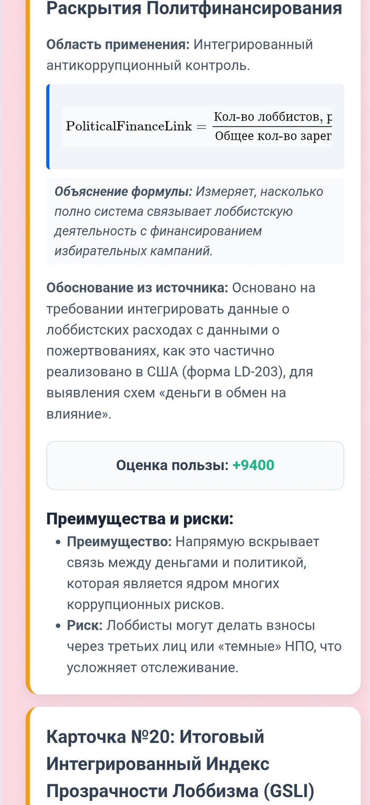The width and height of the screenshot is (370, 805).
Task: Click the "PoliticalFinanceLink" formula name
Action: click(x=129, y=126)
